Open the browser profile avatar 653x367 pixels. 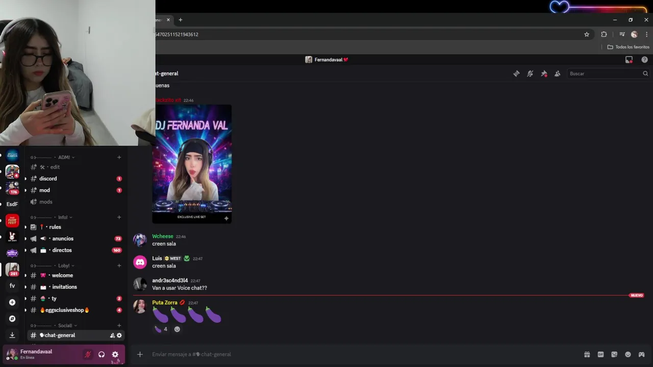click(634, 35)
